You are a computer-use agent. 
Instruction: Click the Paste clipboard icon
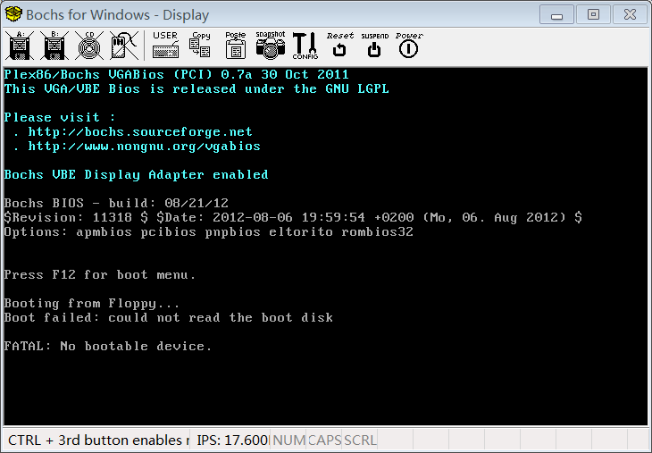[236, 46]
